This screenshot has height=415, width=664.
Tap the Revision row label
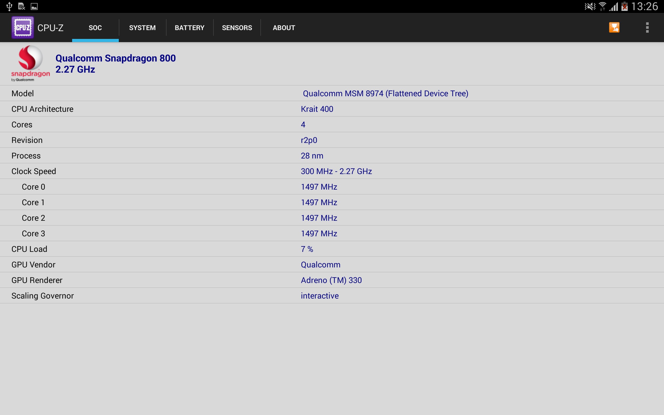[x=27, y=140]
